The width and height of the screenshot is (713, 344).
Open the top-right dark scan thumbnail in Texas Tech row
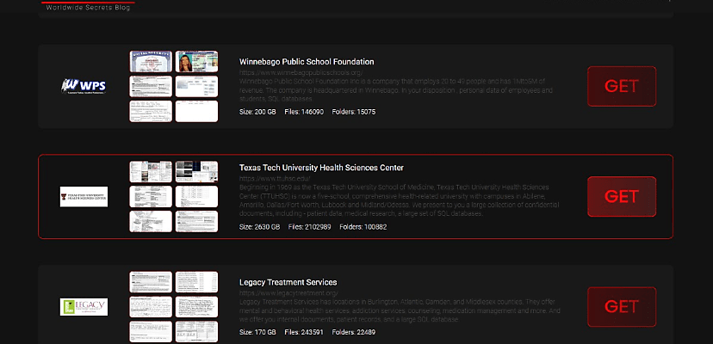click(196, 172)
